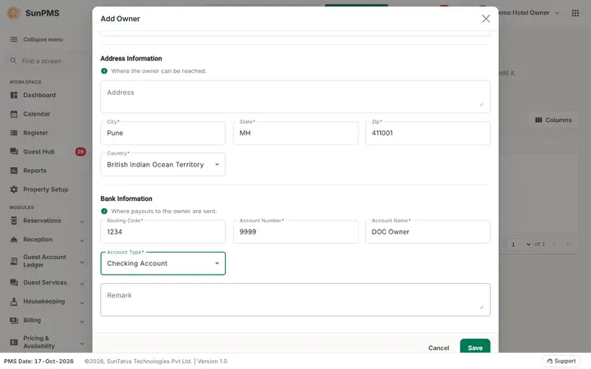The width and height of the screenshot is (591, 369).
Task: Click the Collapse menu label
Action: tap(43, 39)
